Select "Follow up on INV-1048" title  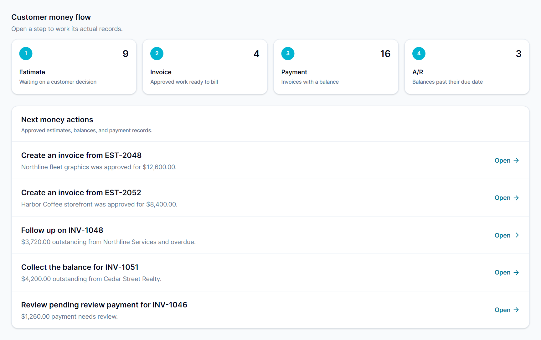coord(62,230)
